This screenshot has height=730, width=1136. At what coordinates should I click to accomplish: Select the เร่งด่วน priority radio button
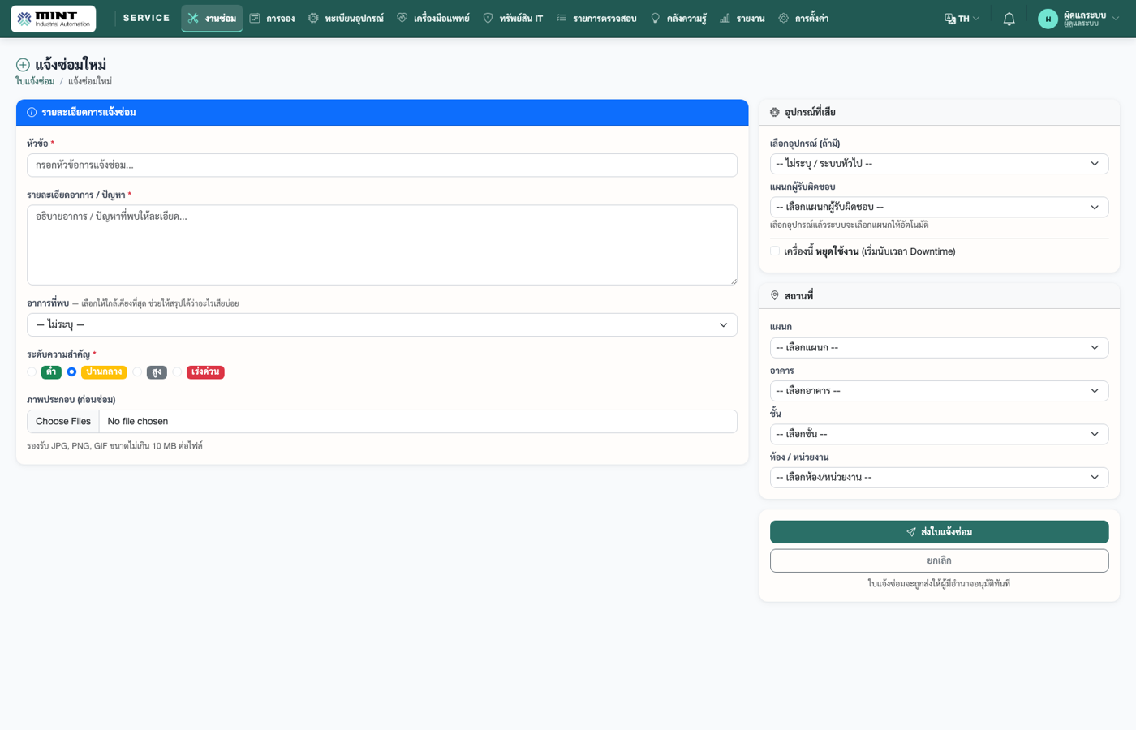pos(177,372)
